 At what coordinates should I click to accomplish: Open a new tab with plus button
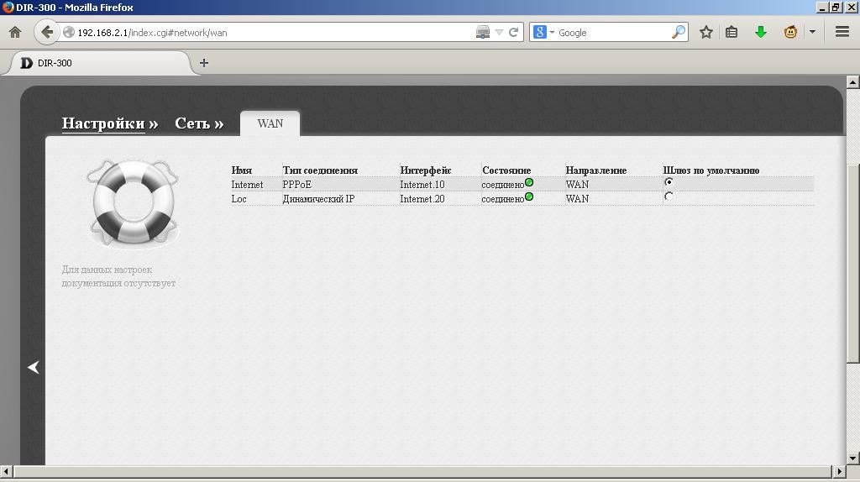tap(204, 63)
